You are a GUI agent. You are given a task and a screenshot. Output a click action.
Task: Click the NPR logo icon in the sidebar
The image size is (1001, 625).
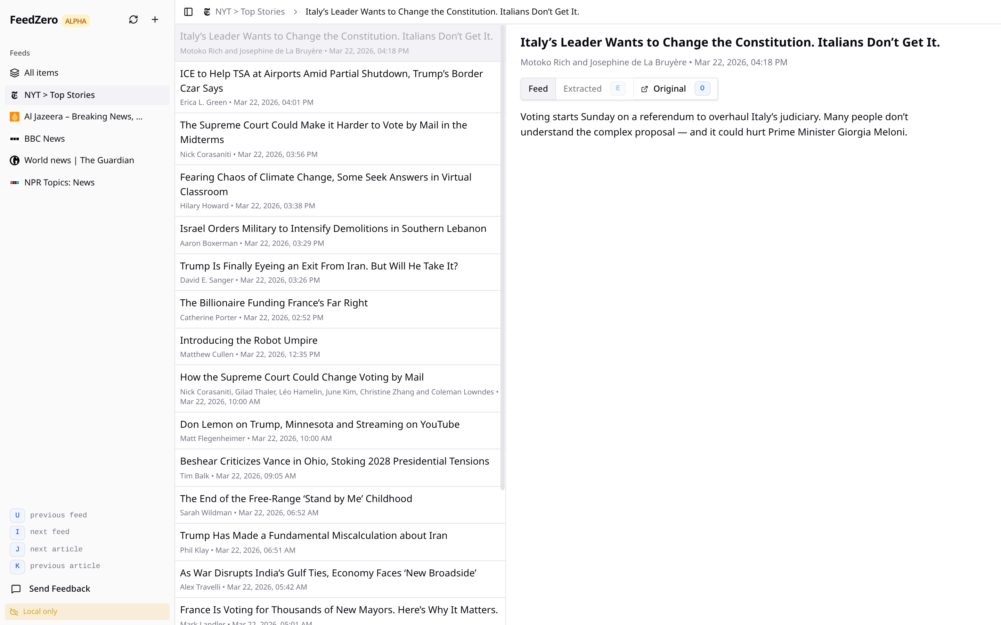(15, 182)
